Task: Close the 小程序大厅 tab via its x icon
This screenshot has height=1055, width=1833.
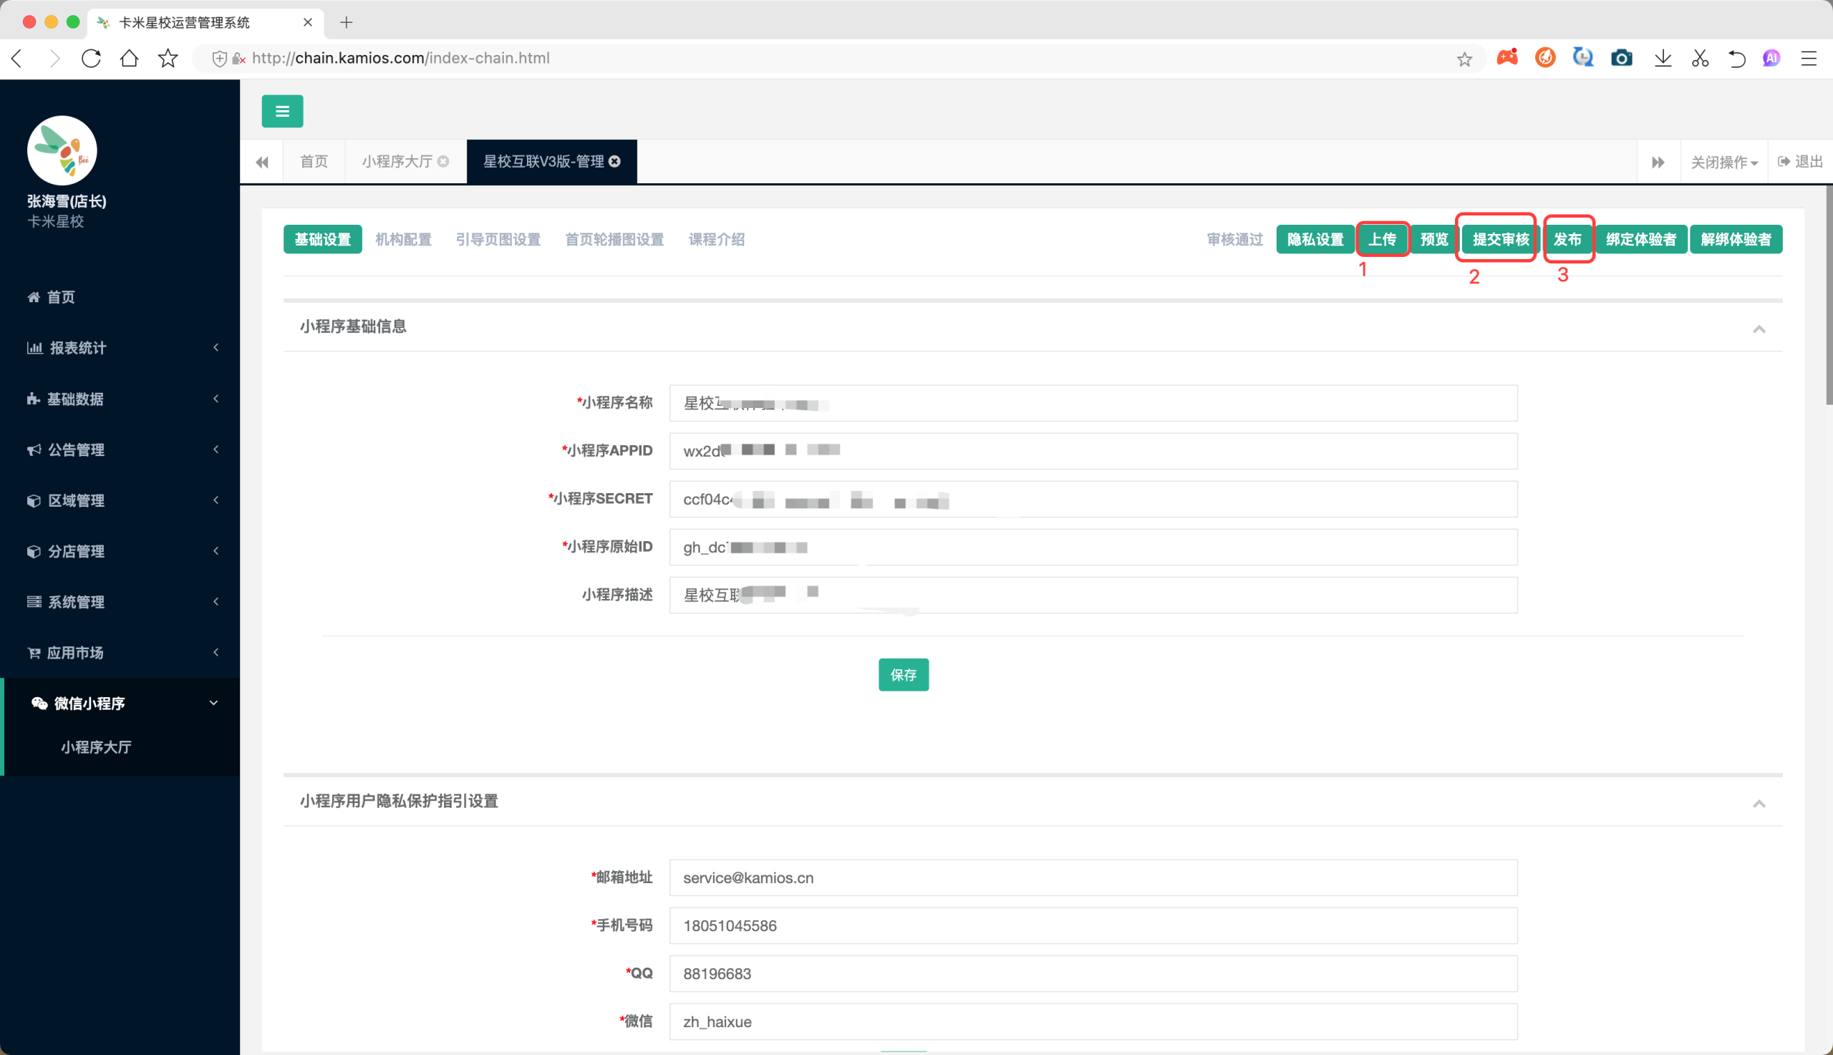Action: click(442, 162)
